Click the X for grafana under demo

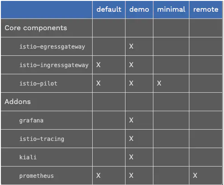pos(131,120)
